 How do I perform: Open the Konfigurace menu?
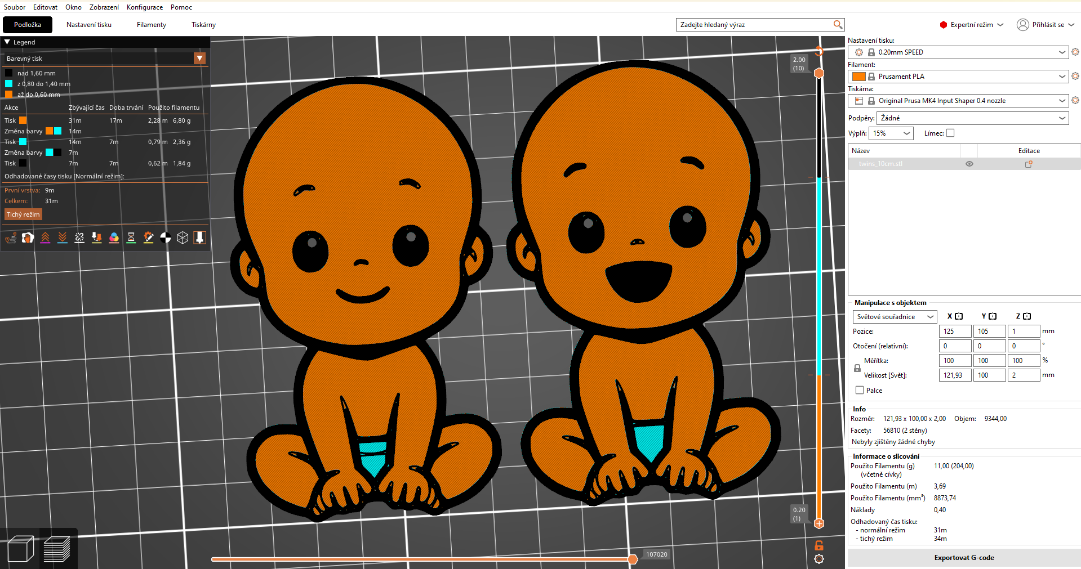(145, 7)
